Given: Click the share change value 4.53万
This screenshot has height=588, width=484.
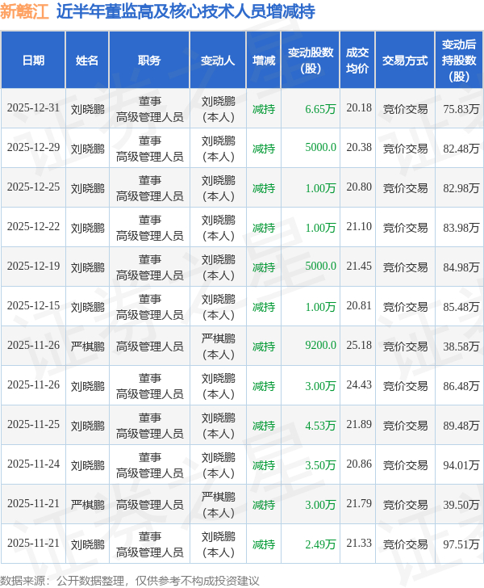Looking at the screenshot, I should [x=320, y=425].
